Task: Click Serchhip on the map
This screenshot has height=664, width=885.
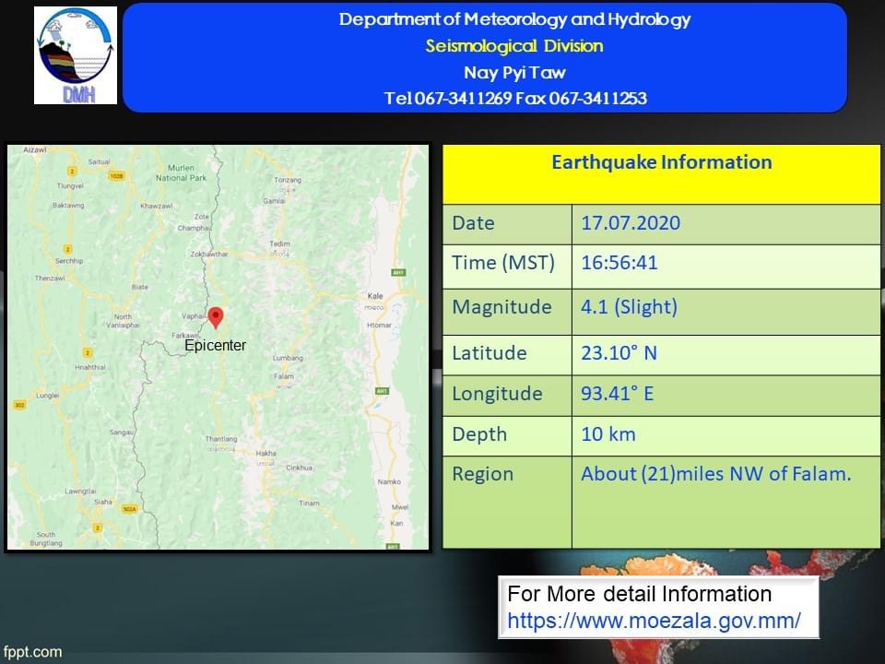Action: [69, 261]
